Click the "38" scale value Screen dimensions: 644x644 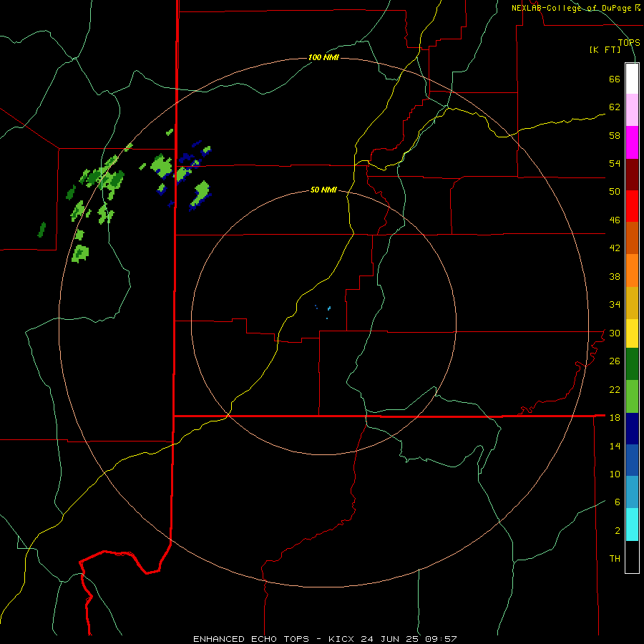click(x=615, y=276)
